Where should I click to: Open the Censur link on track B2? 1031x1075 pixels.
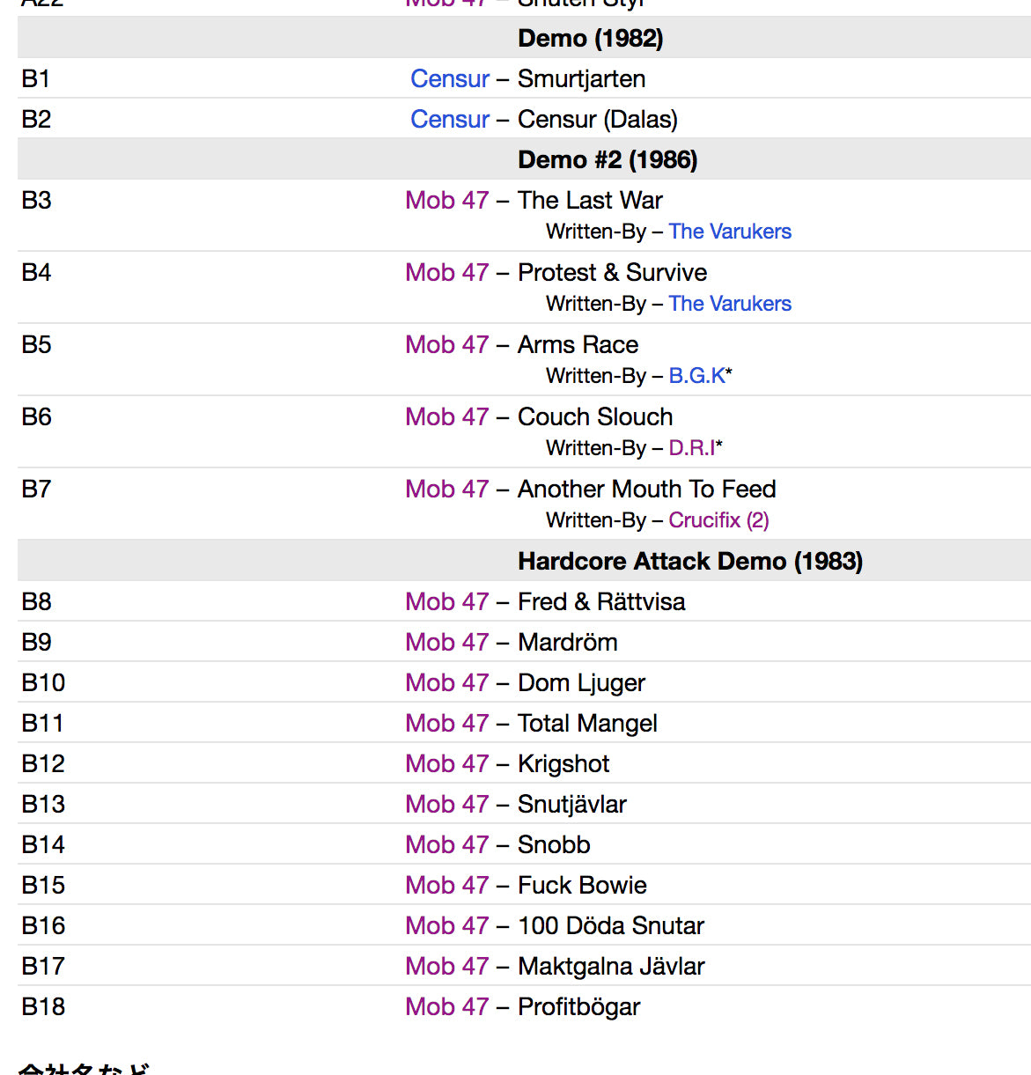pyautogui.click(x=449, y=120)
